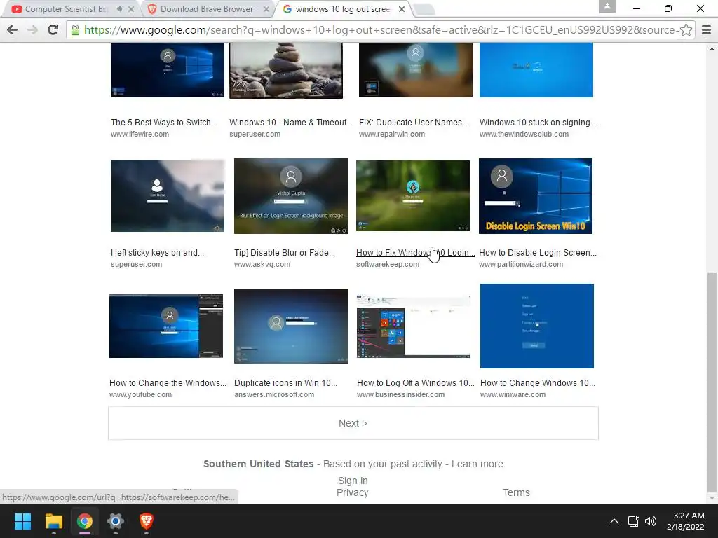Open the YouTube Windows login thumbnail
This screenshot has width=718, height=538.
coord(166,326)
